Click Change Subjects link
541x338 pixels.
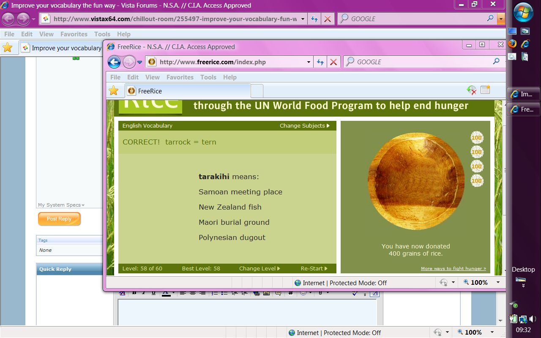click(305, 125)
